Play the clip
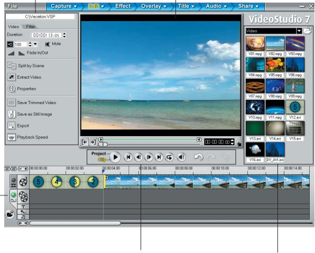315x253 pixels. click(115, 157)
